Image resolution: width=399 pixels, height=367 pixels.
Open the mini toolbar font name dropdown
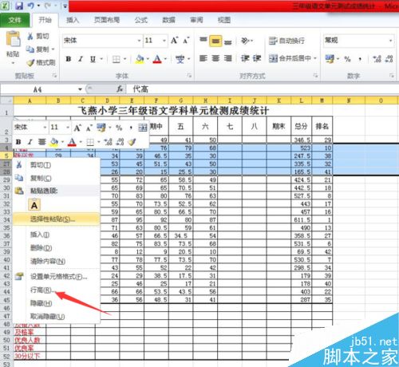pyautogui.click(x=45, y=128)
